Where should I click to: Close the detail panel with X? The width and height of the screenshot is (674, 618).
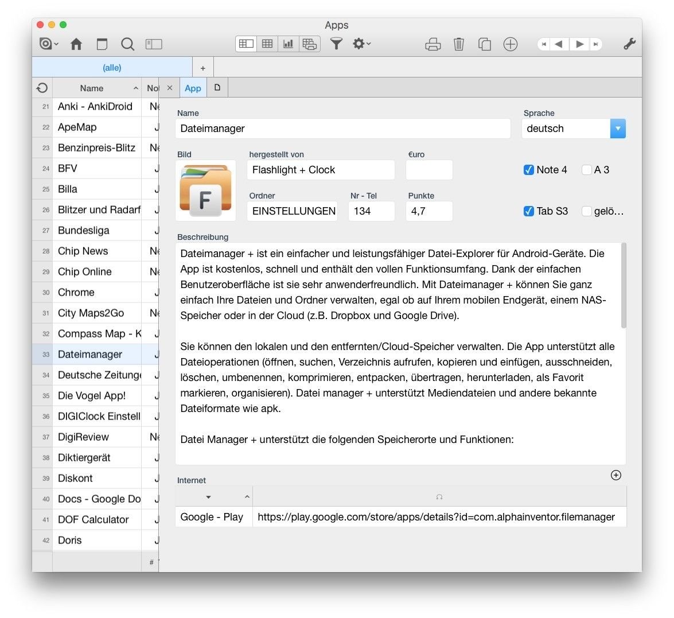coord(170,88)
